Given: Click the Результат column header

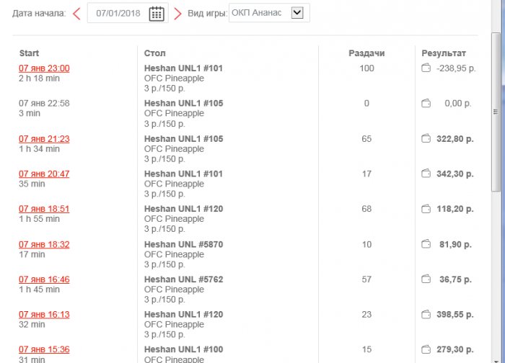Looking at the screenshot, I should (x=444, y=53).
